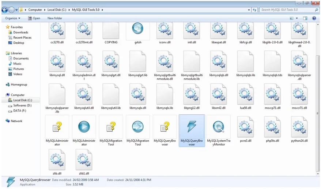321x189 pixels.
Task: Select the grtsh application icon
Action: 138,28
